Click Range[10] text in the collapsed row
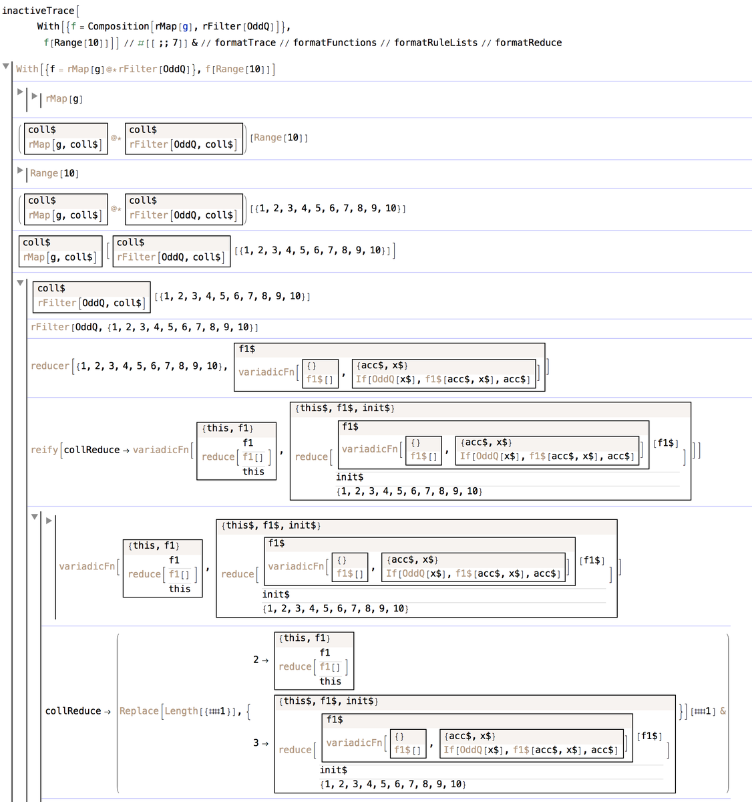The height and width of the screenshot is (802, 752). (54, 173)
